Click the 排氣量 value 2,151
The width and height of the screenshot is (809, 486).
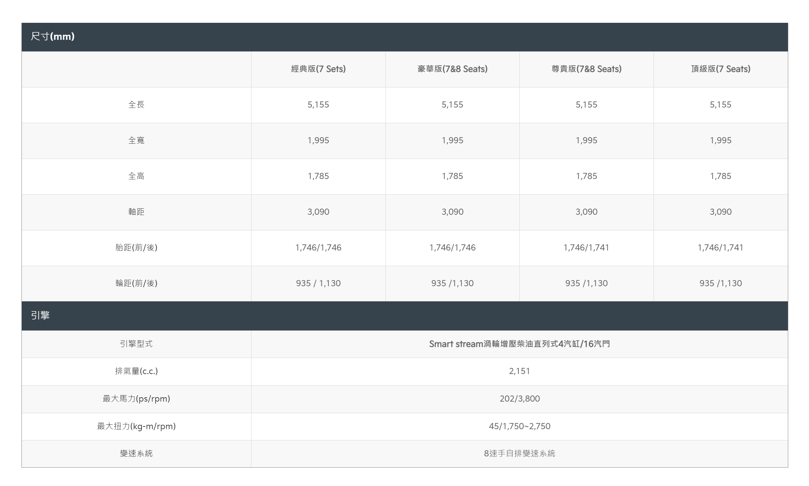[519, 371]
